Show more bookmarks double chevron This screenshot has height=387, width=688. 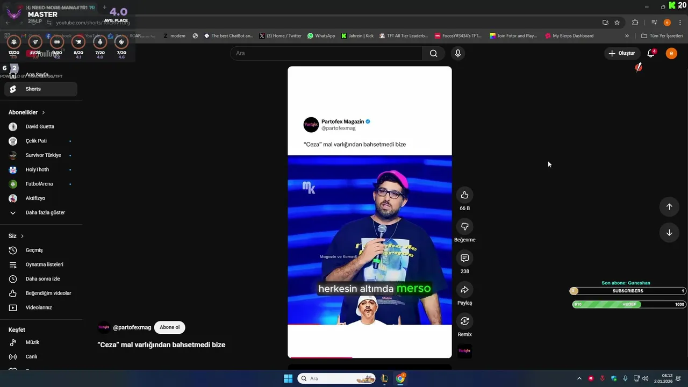(x=627, y=36)
